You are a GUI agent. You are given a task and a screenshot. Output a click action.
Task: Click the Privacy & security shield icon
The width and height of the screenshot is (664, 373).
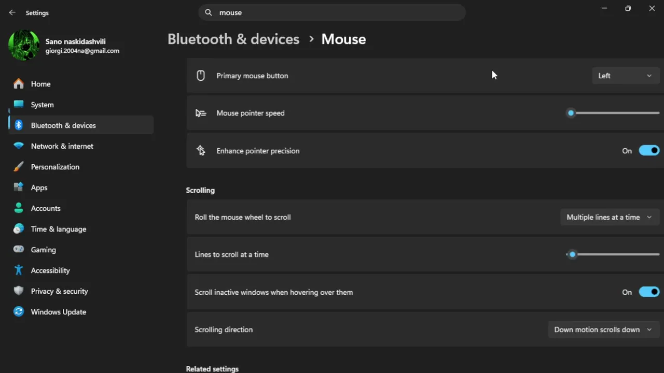(19, 291)
